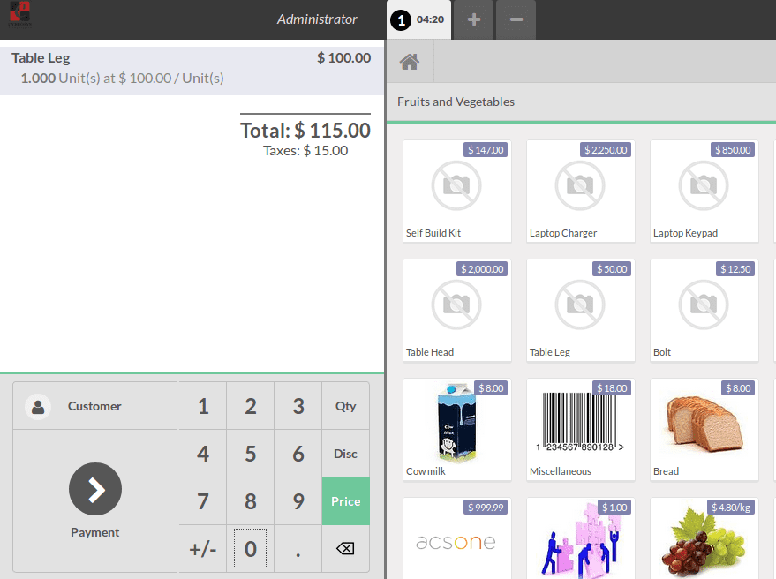Tap numpad digit 3
This screenshot has height=579, width=776.
(298, 406)
